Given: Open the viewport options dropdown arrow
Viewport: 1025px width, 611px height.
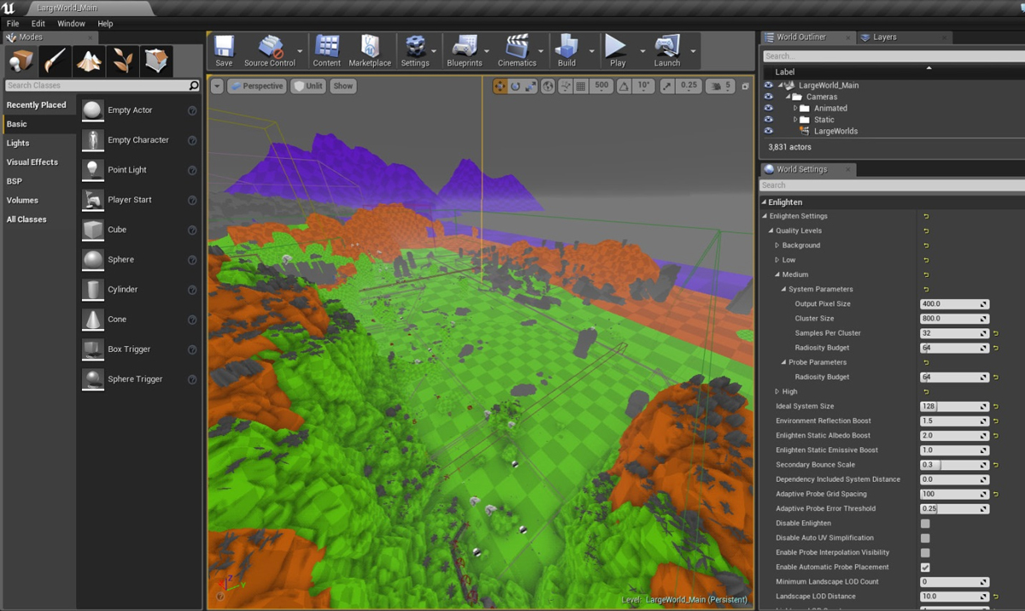Looking at the screenshot, I should pos(216,86).
